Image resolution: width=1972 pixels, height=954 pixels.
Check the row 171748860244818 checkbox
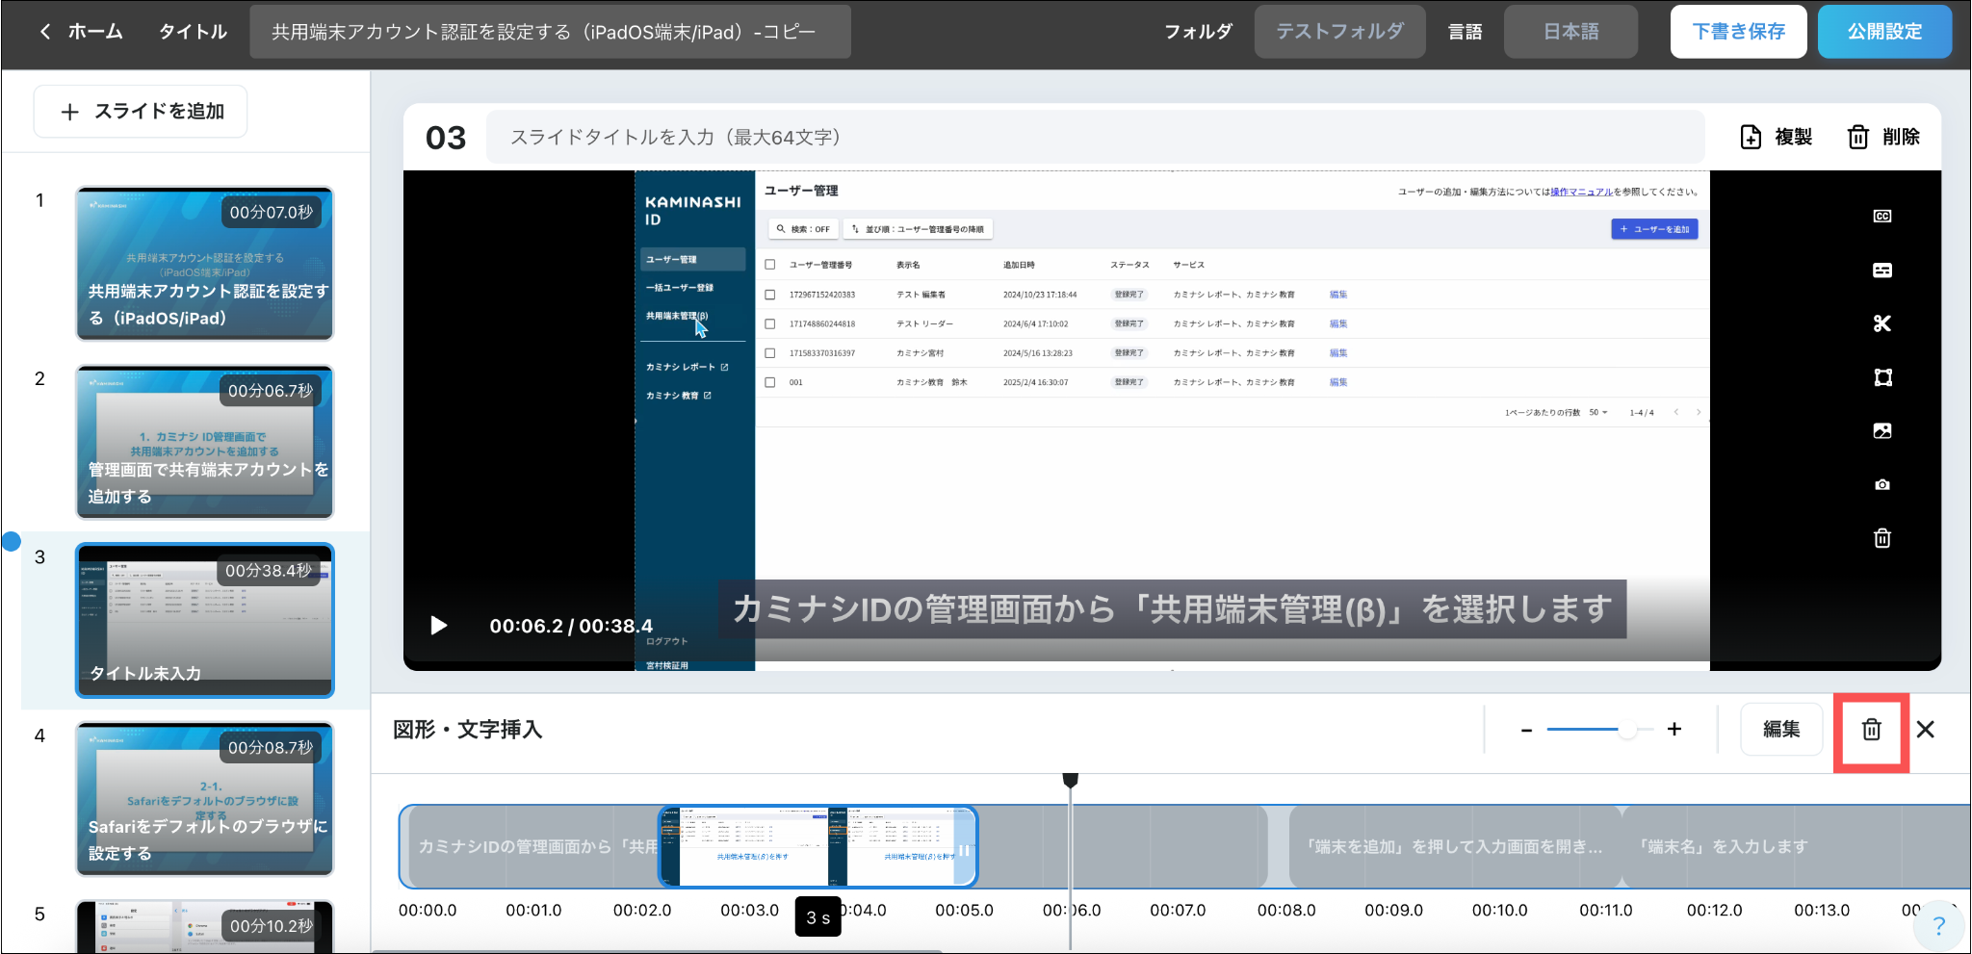coord(770,323)
